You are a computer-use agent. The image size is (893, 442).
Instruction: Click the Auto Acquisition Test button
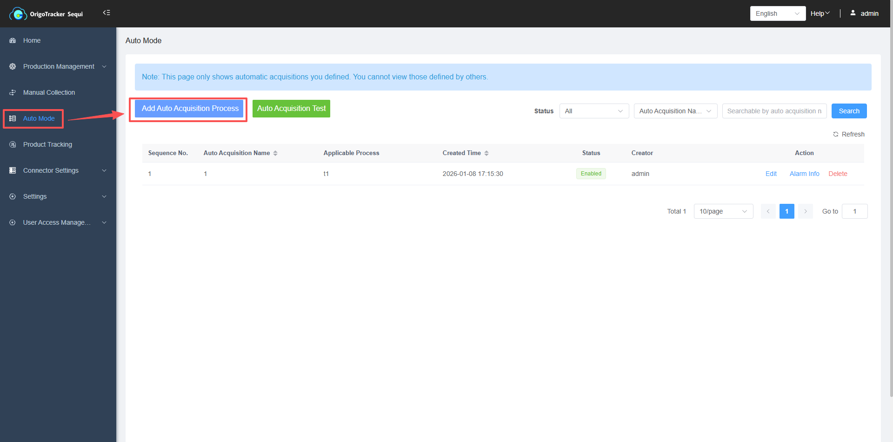pos(291,109)
